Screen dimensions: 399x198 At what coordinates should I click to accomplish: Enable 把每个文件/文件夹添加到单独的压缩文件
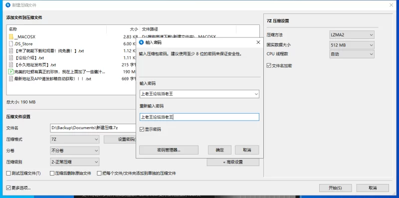(x=99, y=174)
